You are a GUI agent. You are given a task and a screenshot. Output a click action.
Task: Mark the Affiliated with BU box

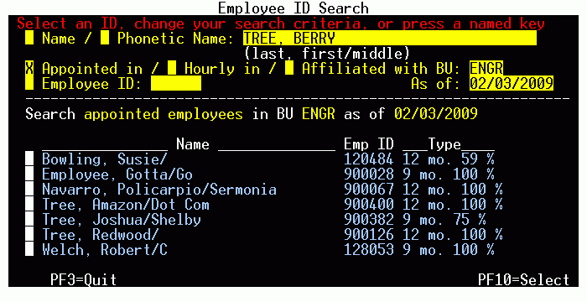point(289,68)
